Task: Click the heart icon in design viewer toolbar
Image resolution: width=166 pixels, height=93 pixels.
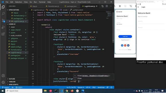Action: click(x=125, y=6)
